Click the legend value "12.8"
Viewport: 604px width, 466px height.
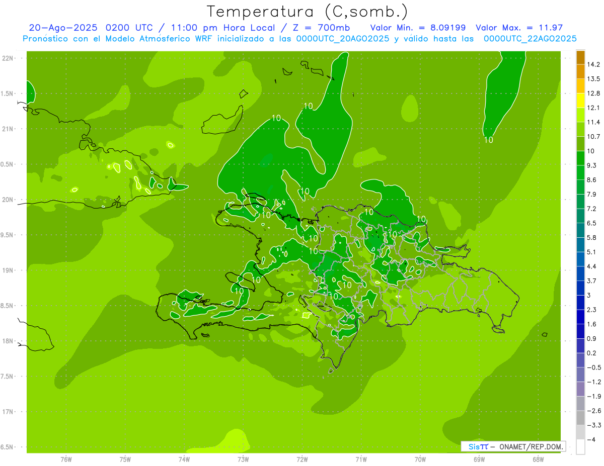pos(593,93)
